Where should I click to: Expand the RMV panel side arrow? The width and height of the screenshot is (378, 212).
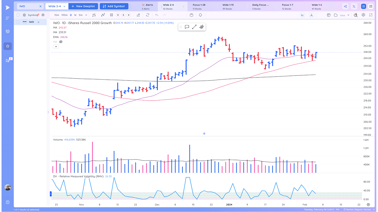coord(51,194)
